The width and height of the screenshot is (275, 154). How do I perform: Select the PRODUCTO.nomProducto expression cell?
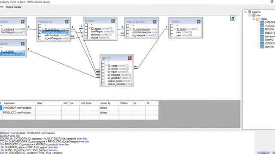coord(19,113)
